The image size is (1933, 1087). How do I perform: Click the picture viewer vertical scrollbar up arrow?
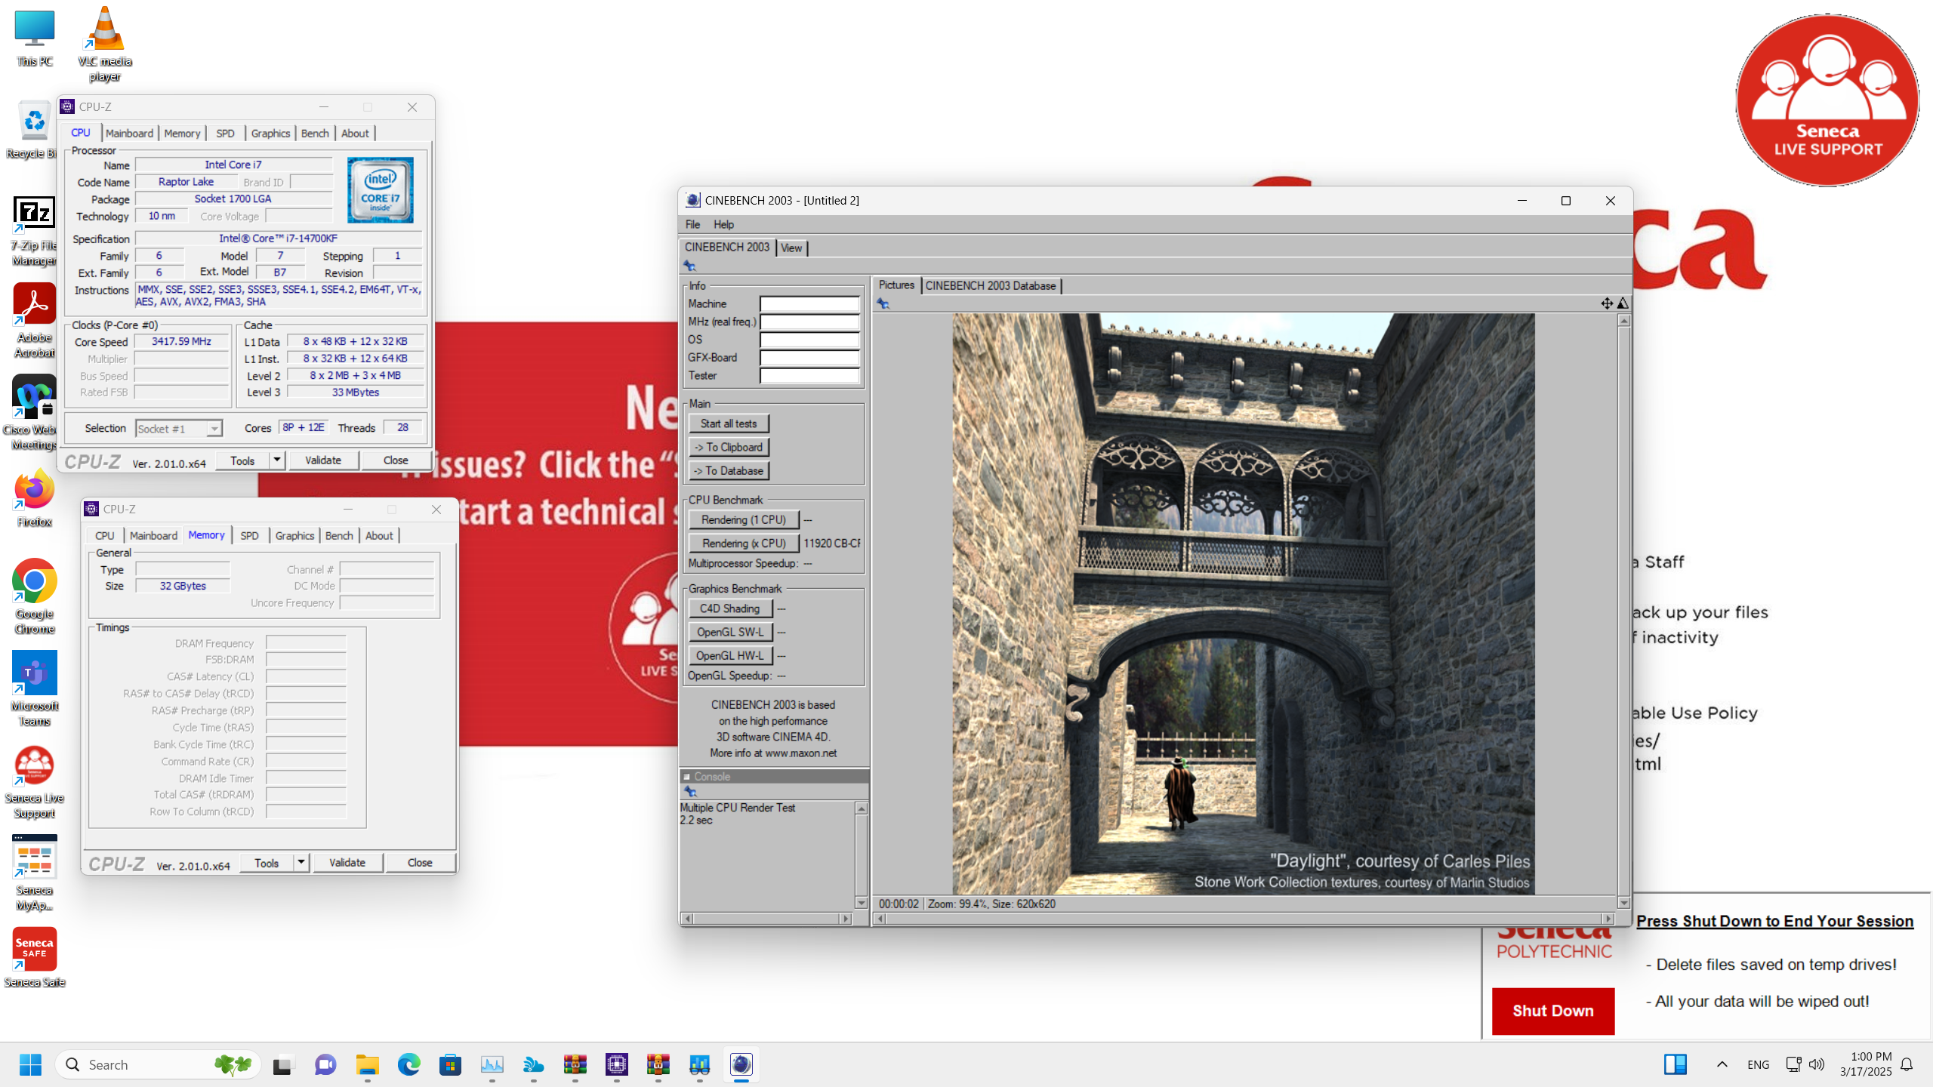(x=1623, y=321)
